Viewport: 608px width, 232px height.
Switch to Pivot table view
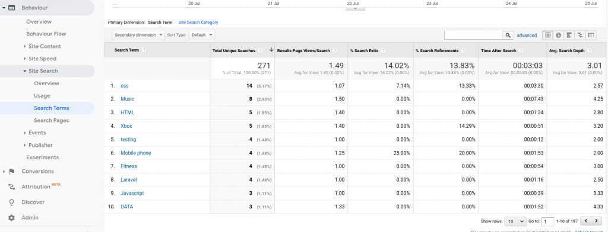tap(591, 35)
